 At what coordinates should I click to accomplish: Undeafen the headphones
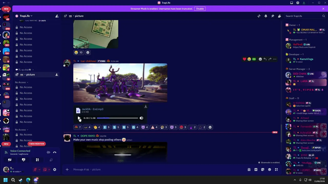click(45, 169)
